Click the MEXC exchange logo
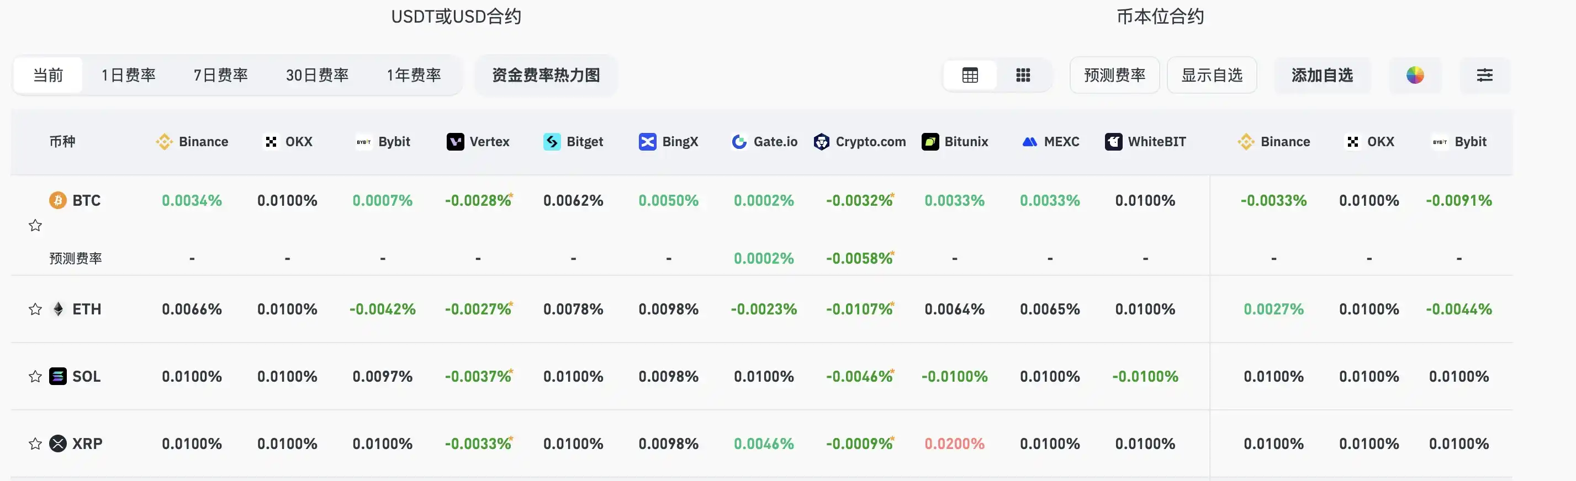 [x=1030, y=142]
